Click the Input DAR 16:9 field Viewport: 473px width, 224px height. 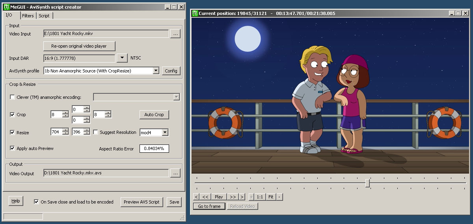[x=79, y=58]
